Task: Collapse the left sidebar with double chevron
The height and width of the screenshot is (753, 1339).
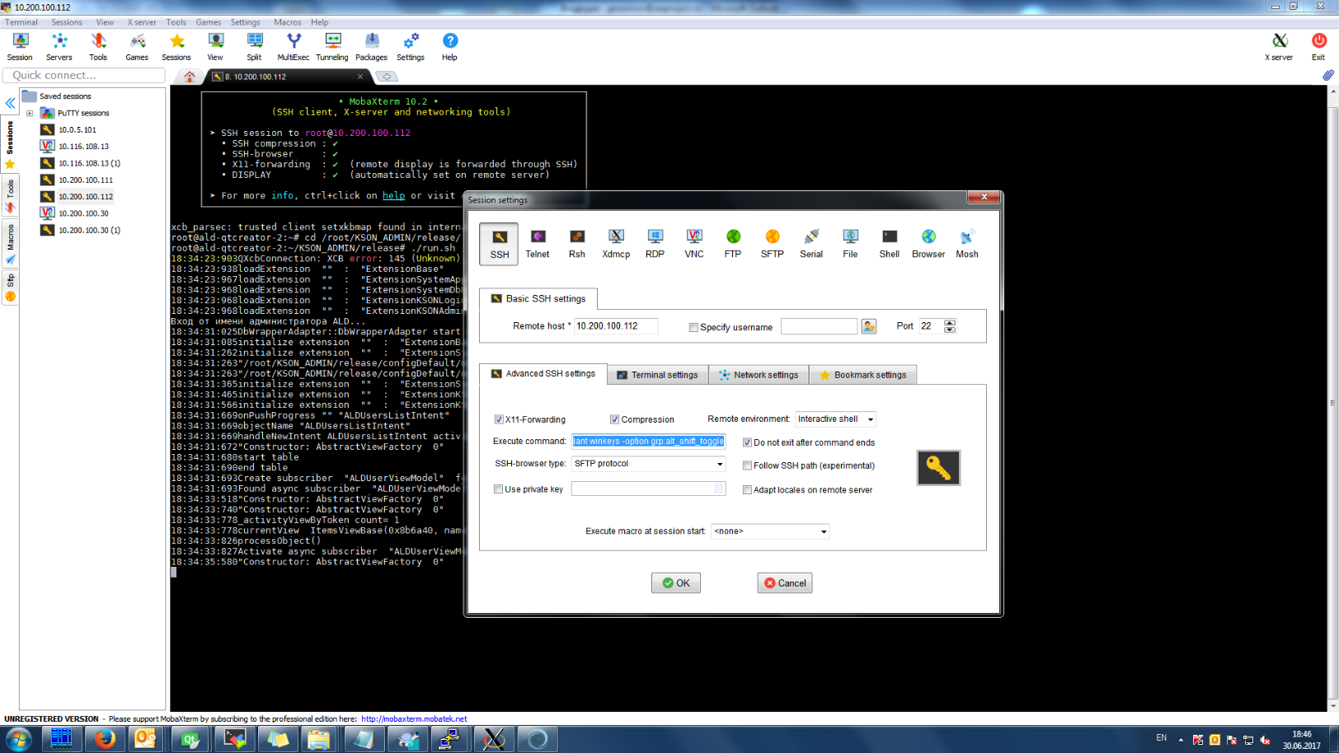Action: [10, 103]
